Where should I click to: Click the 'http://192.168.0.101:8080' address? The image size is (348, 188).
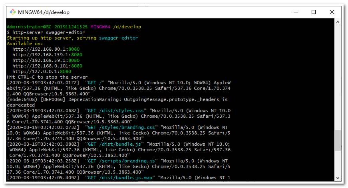47,66
